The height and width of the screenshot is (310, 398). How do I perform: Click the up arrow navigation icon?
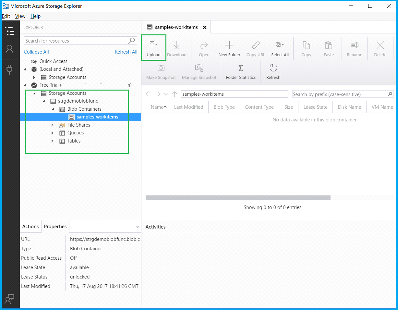click(x=175, y=94)
